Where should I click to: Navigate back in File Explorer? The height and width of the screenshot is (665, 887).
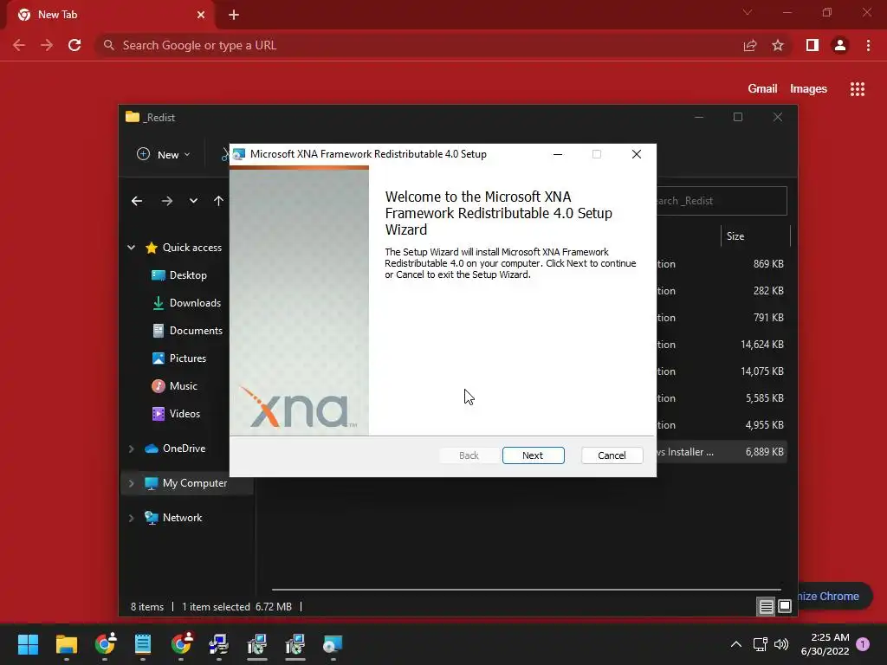136,201
